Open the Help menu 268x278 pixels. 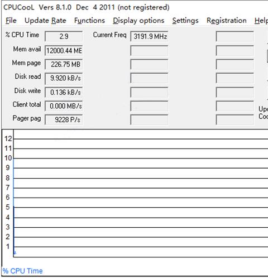pyautogui.click(x=261, y=21)
